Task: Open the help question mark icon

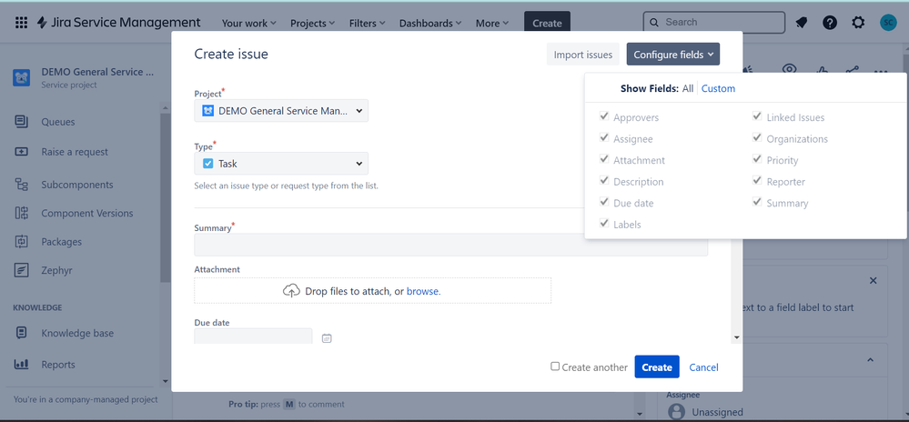Action: (x=830, y=23)
